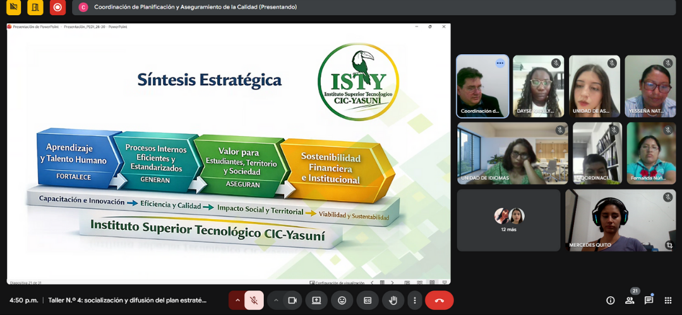This screenshot has height=315, width=682.
Task: Click the yellow camera-off icon at top left
Action: click(x=13, y=8)
